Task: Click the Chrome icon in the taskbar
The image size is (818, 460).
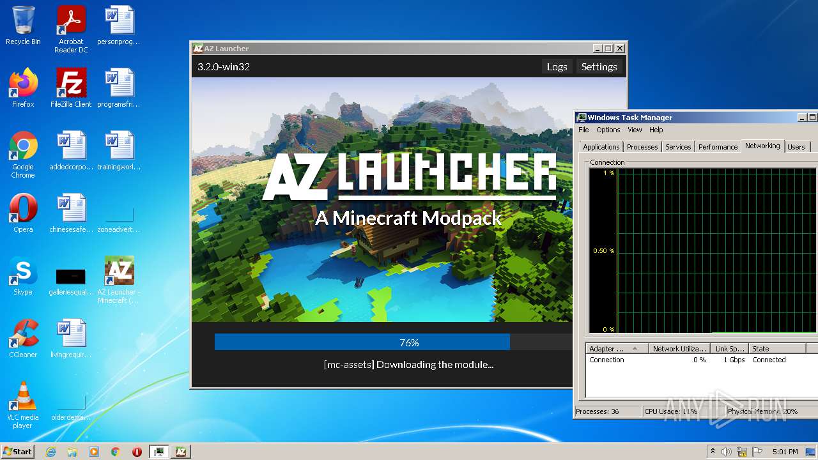Action: (116, 452)
